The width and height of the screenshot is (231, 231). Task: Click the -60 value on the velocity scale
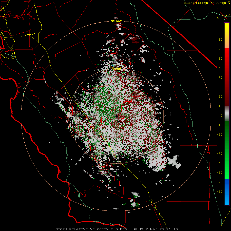click(x=219, y=172)
